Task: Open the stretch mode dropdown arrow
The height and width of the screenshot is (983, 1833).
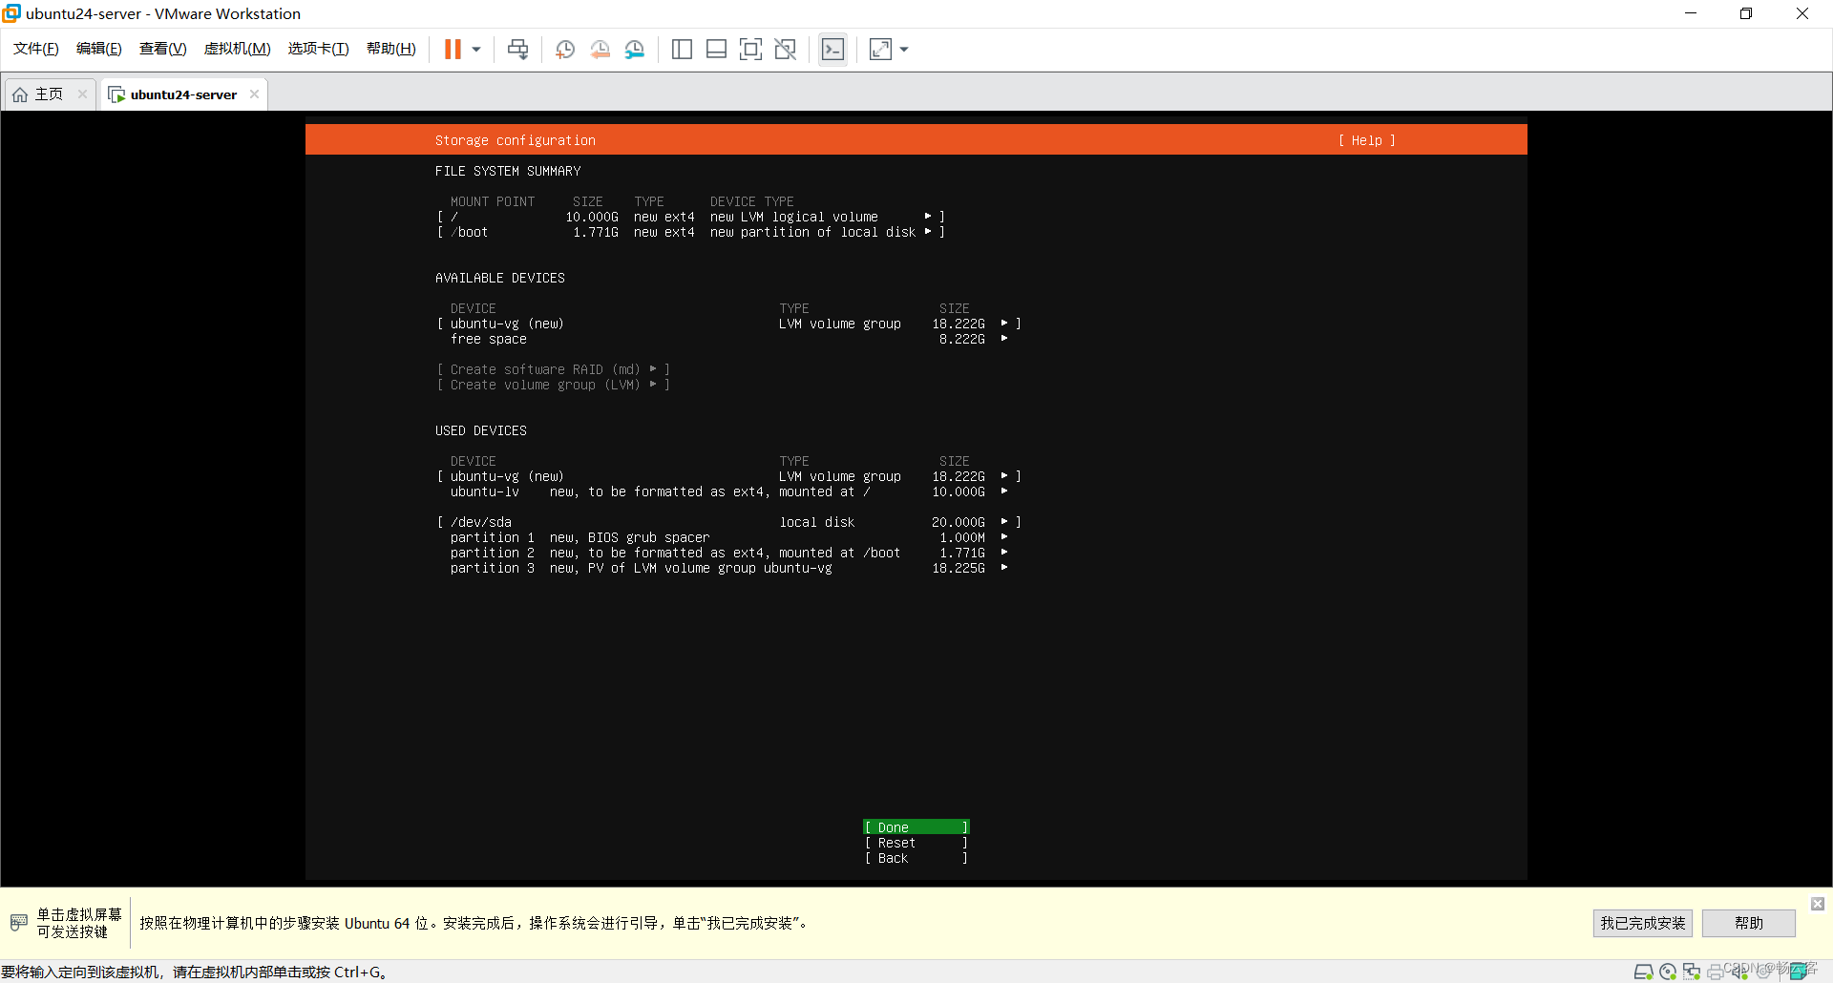Action: pyautogui.click(x=904, y=49)
